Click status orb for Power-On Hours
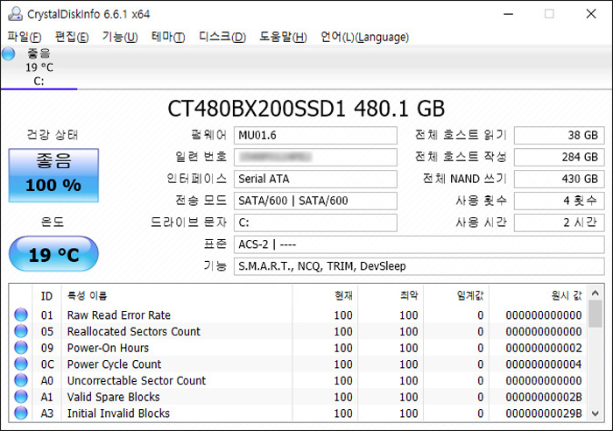The width and height of the screenshot is (613, 431). tap(21, 348)
